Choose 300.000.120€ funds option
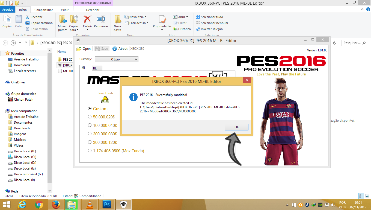This screenshot has height=210, width=371. click(90, 142)
